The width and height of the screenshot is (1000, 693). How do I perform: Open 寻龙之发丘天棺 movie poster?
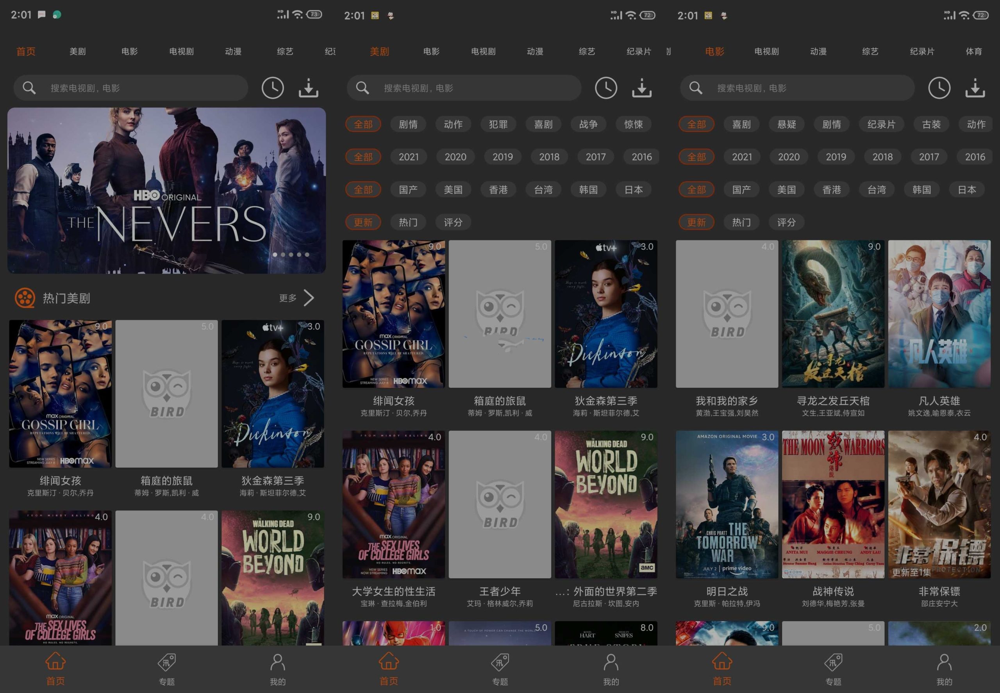click(x=833, y=314)
